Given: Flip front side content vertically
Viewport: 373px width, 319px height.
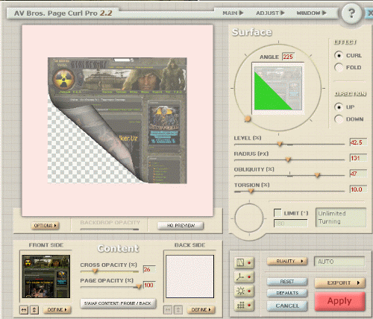Looking at the screenshot, I should (x=34, y=310).
